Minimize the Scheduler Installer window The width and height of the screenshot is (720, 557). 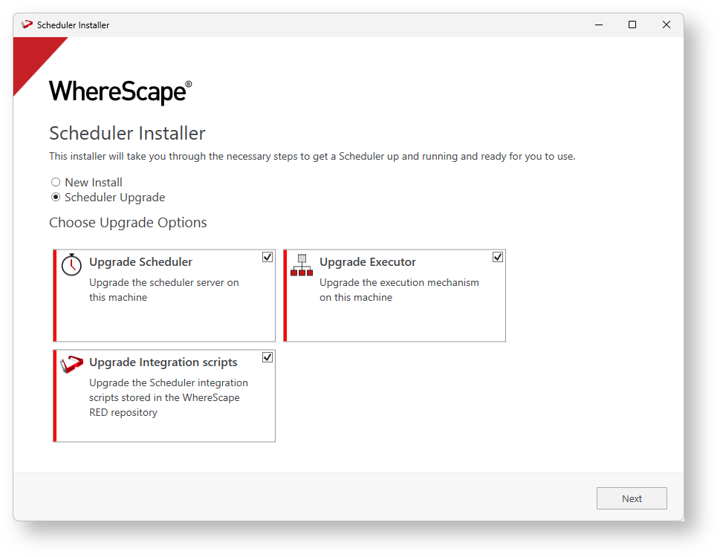coord(599,25)
